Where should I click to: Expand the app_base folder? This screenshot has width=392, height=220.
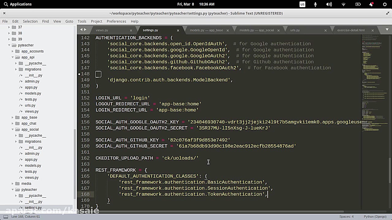[13, 117]
